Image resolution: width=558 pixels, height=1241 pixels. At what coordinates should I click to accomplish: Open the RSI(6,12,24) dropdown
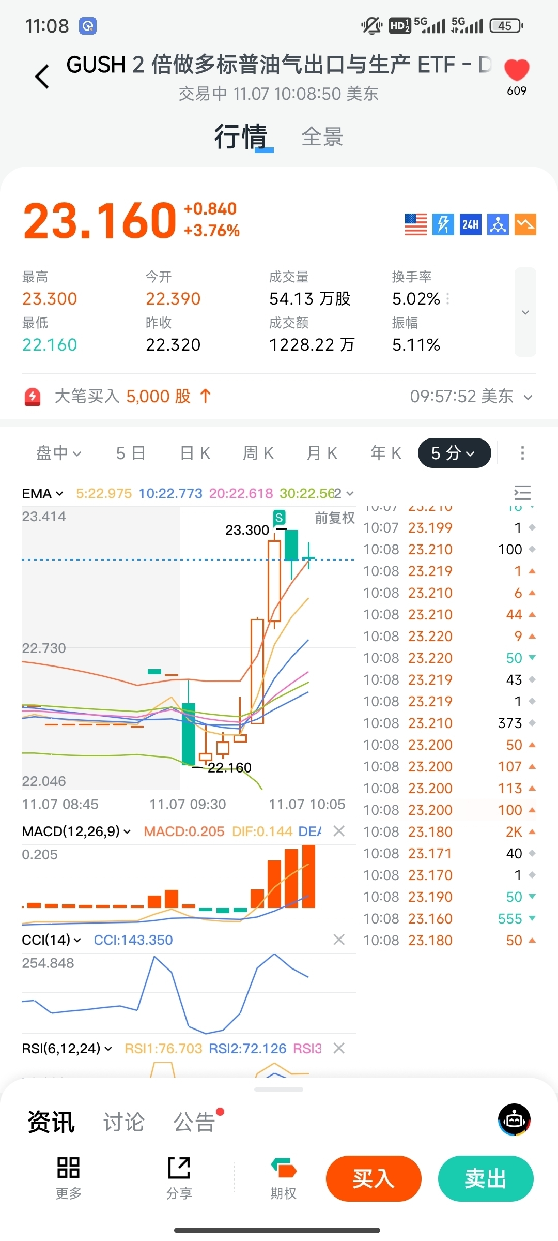pos(67,1048)
